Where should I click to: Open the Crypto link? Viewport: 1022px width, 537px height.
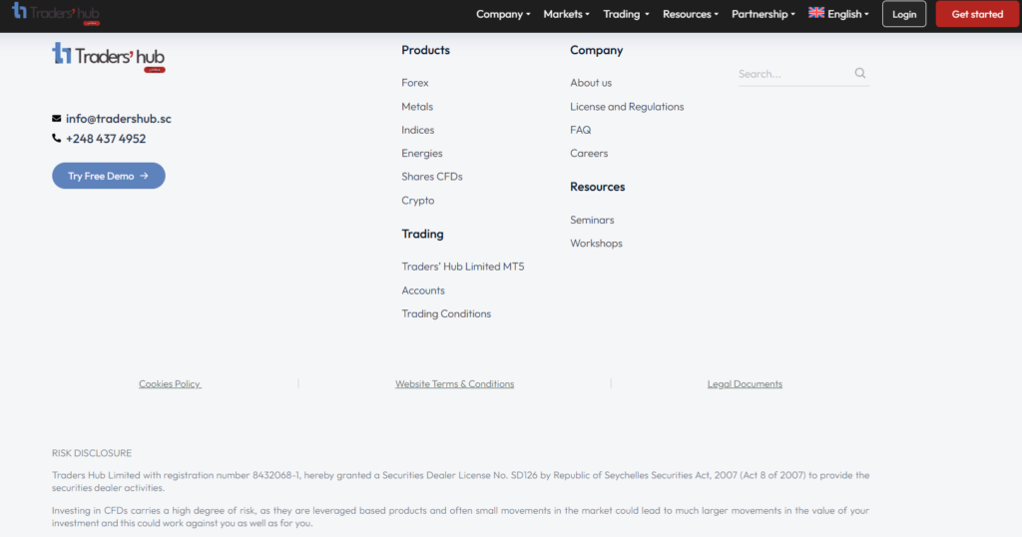pos(418,200)
